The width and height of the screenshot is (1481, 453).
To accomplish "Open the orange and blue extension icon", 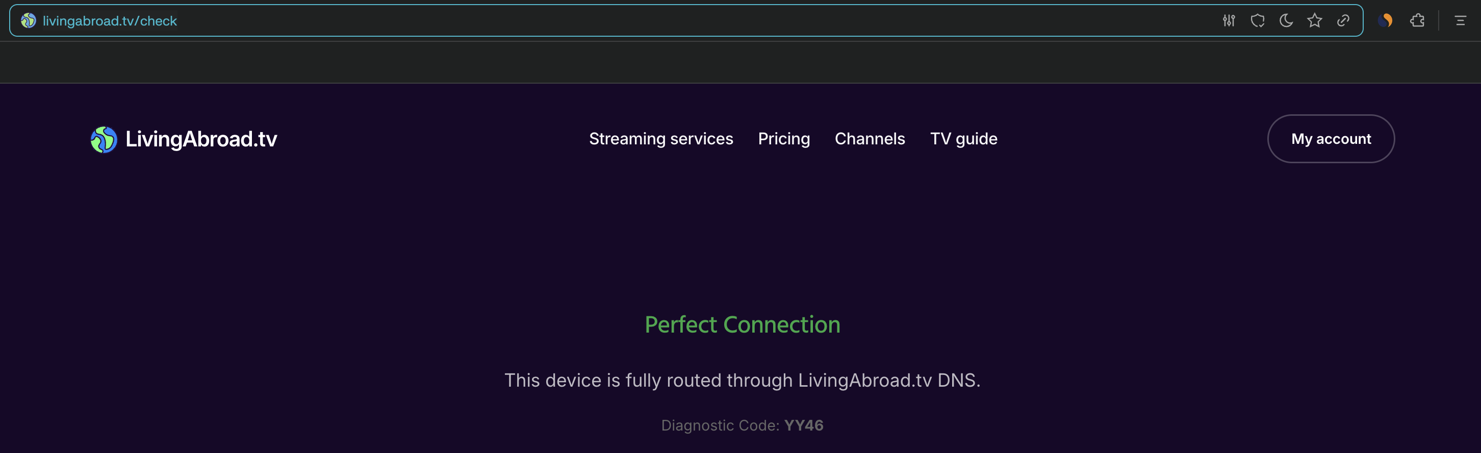I will 1385,21.
